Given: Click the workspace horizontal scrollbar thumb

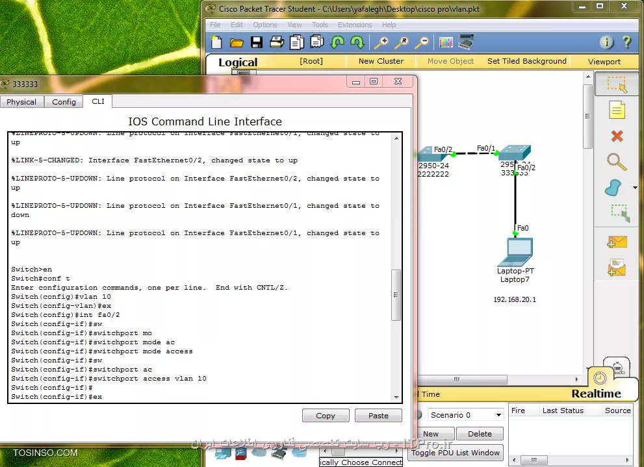Looking at the screenshot, I should coord(463,379).
